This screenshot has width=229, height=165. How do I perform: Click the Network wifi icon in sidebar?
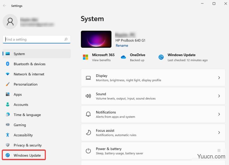(8, 74)
